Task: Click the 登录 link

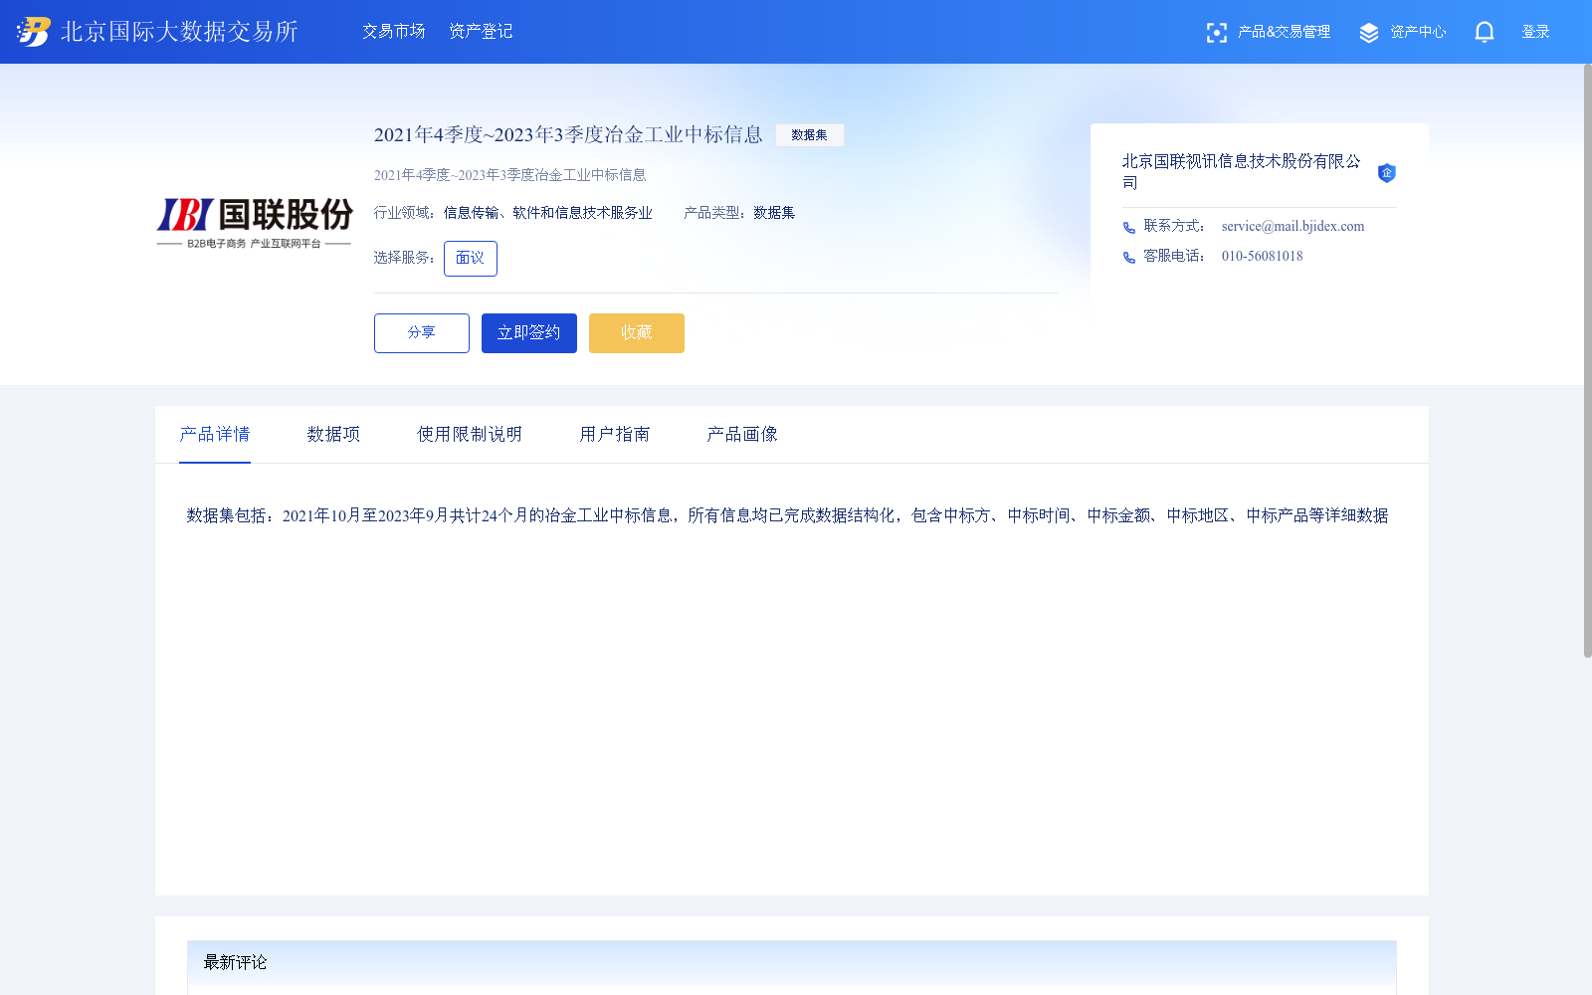Action: pyautogui.click(x=1535, y=32)
